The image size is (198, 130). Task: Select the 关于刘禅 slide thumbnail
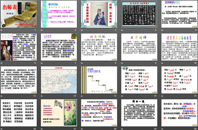(139, 47)
